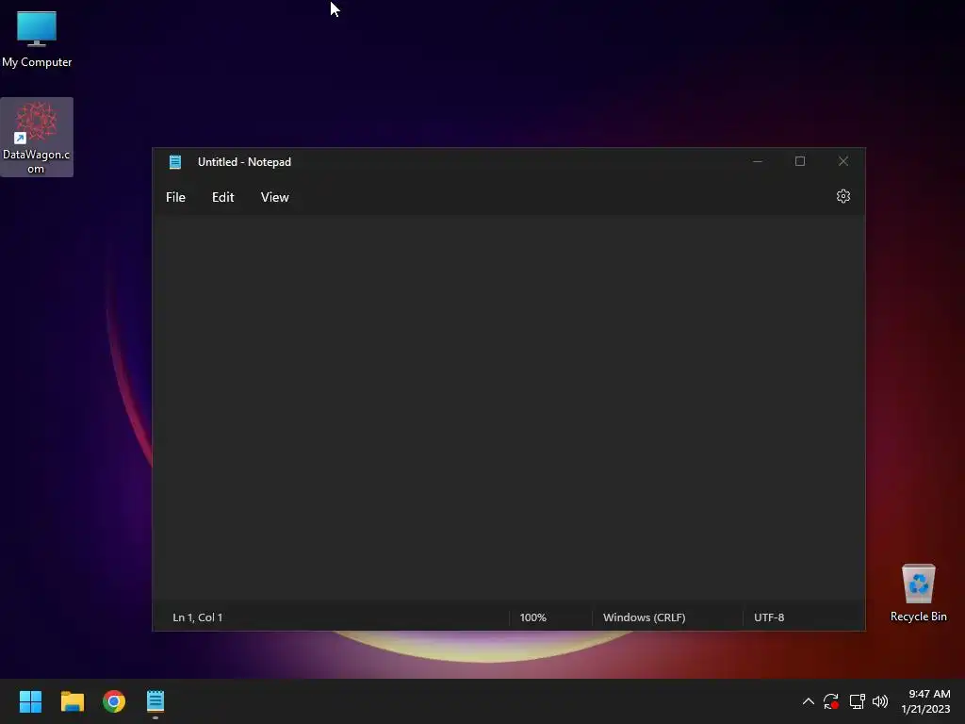Viewport: 965px width, 724px height.
Task: Open the View menu in Notepad
Action: [274, 197]
